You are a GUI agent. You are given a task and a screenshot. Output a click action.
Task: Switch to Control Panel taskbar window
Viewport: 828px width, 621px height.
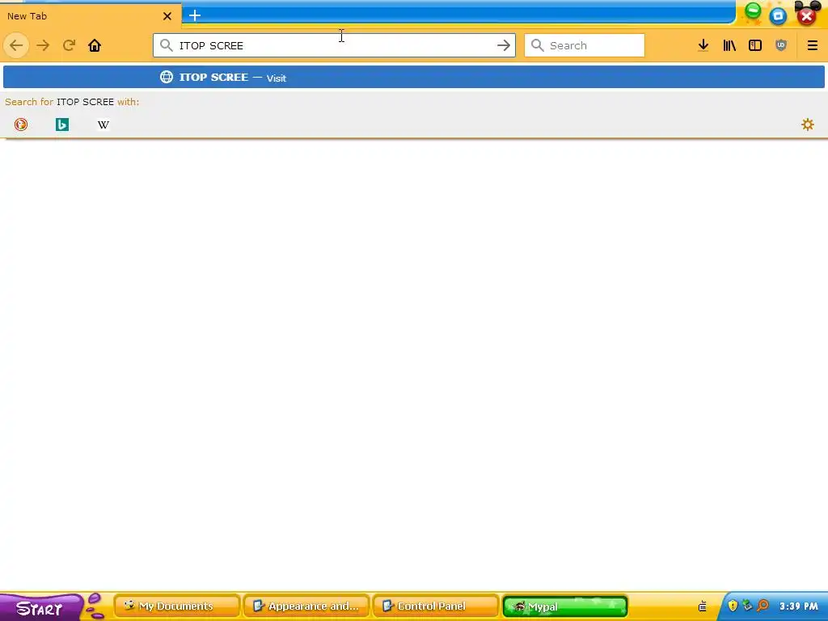pos(436,606)
